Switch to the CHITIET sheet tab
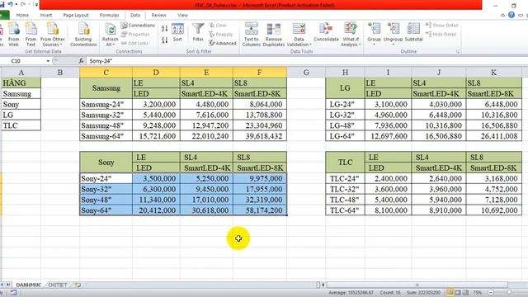Screen dimensions: 528x297 click(x=57, y=285)
